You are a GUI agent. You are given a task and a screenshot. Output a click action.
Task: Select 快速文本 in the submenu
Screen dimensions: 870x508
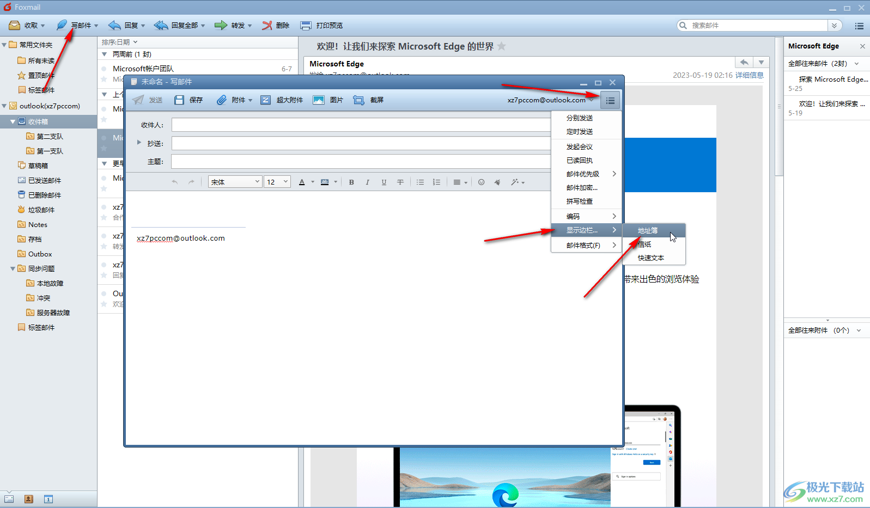pos(654,258)
